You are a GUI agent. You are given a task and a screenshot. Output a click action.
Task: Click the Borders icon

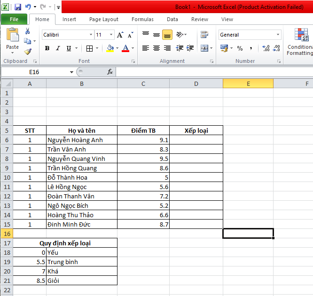click(89, 48)
